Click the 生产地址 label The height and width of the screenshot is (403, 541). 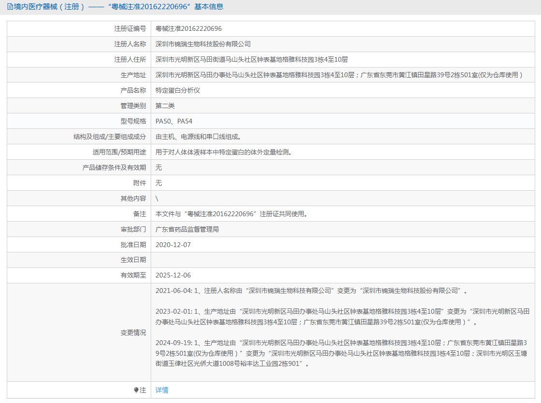click(133, 75)
